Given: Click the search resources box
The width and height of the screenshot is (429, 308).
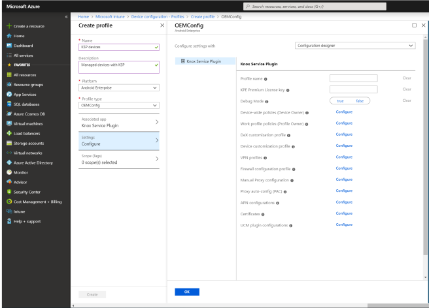Looking at the screenshot, I should point(315,7).
